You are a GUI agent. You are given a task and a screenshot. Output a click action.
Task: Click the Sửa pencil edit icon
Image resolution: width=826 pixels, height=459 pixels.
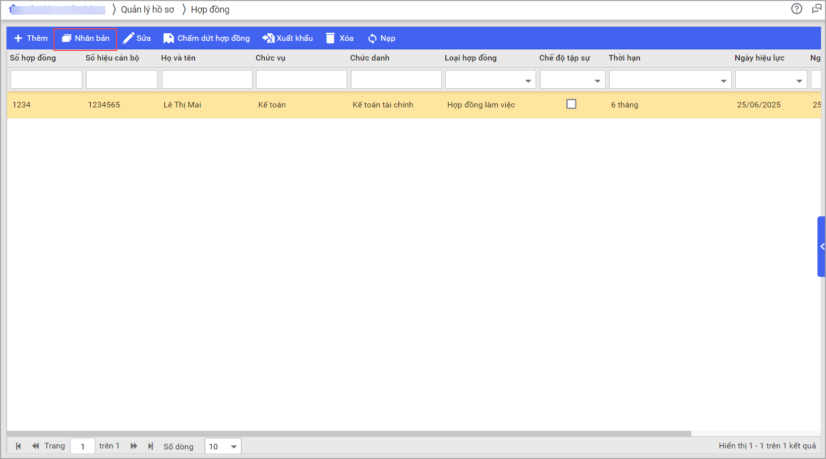click(x=129, y=38)
